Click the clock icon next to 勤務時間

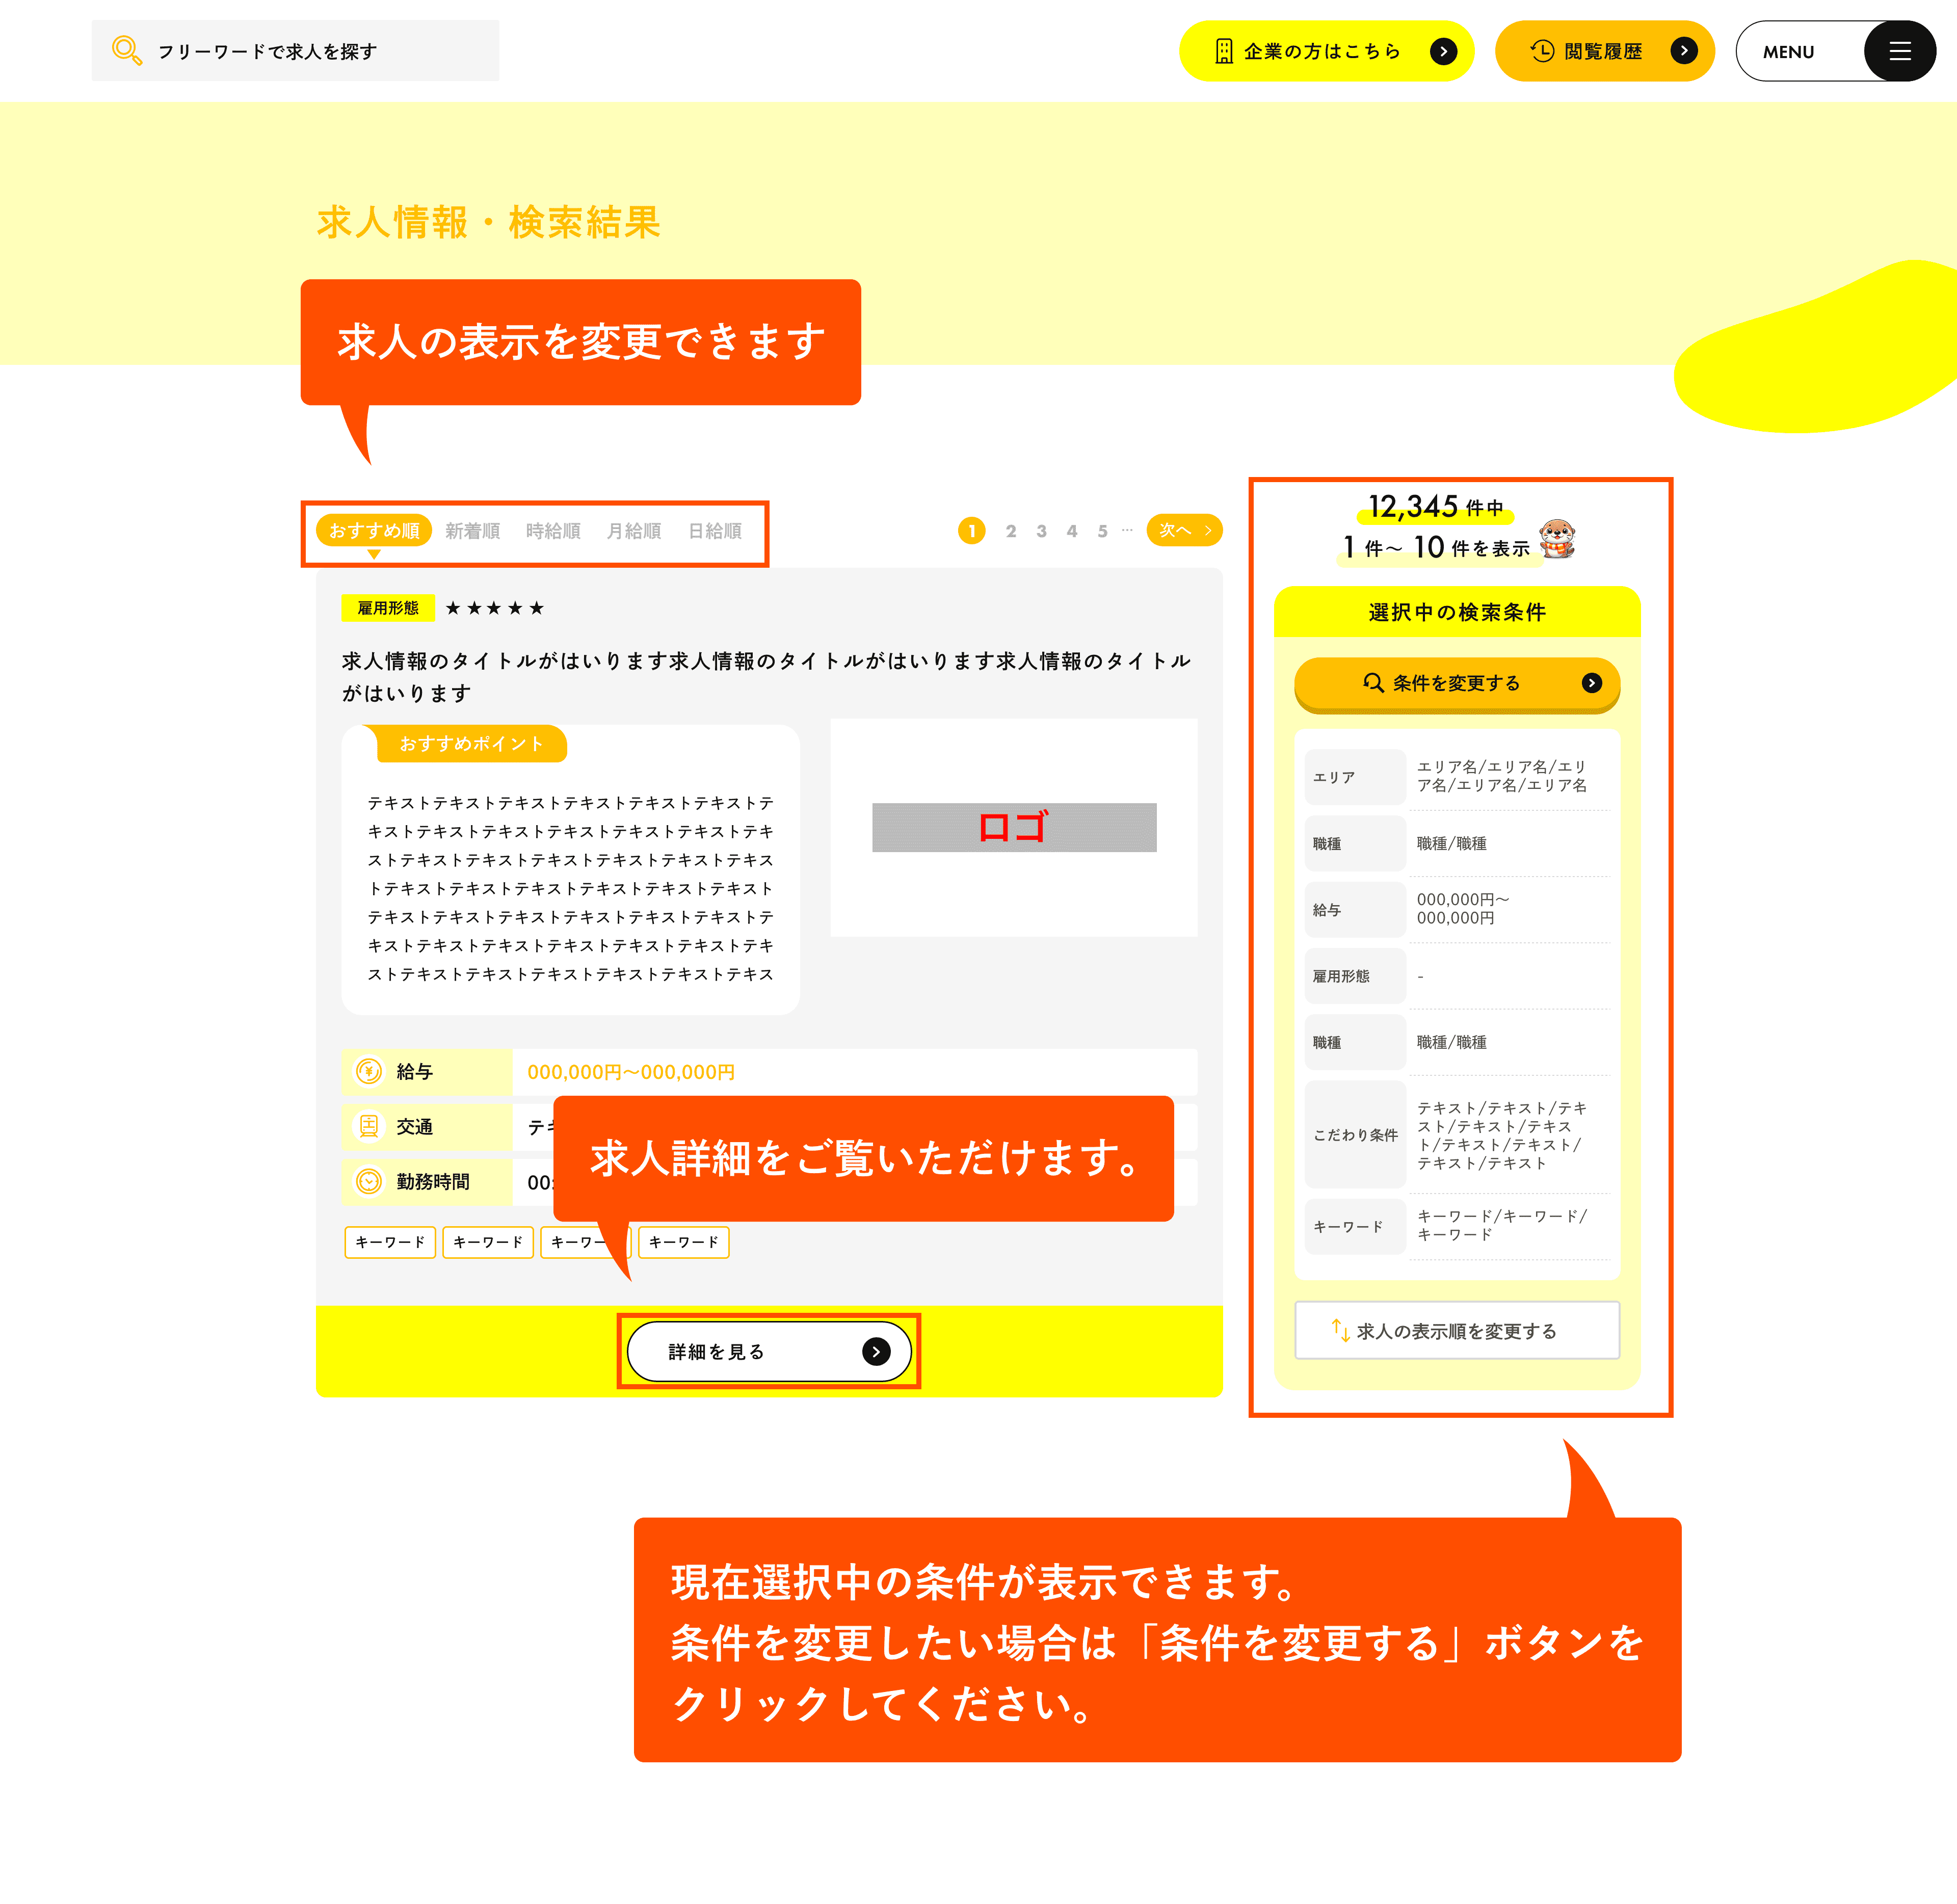pyautogui.click(x=370, y=1182)
